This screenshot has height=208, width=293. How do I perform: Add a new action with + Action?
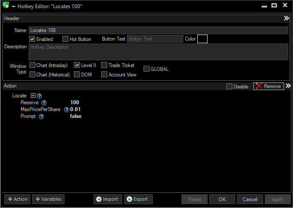click(17, 199)
